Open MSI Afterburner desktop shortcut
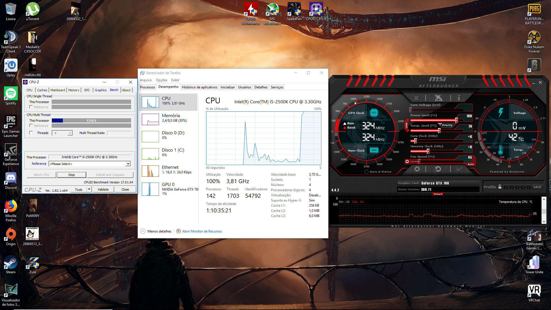551x310 pixels. [272, 13]
